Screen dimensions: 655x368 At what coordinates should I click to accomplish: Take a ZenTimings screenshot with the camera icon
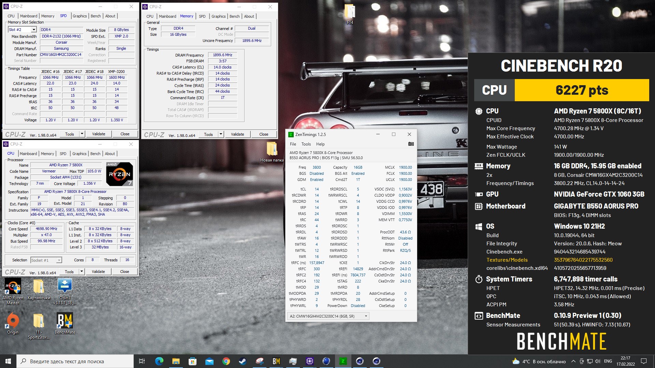pyautogui.click(x=411, y=144)
